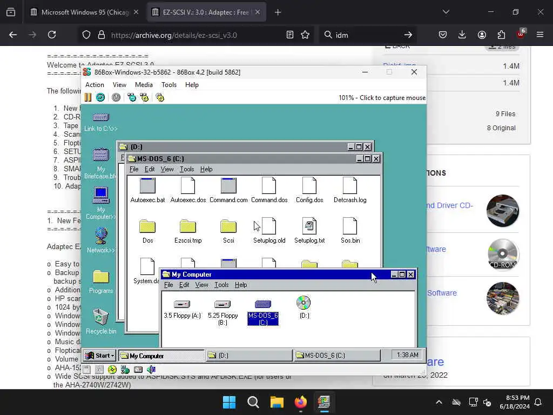Select the Dos folder icon
The image size is (553, 415).
click(x=147, y=231)
